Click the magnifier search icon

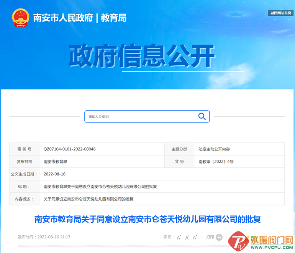coord(202,116)
